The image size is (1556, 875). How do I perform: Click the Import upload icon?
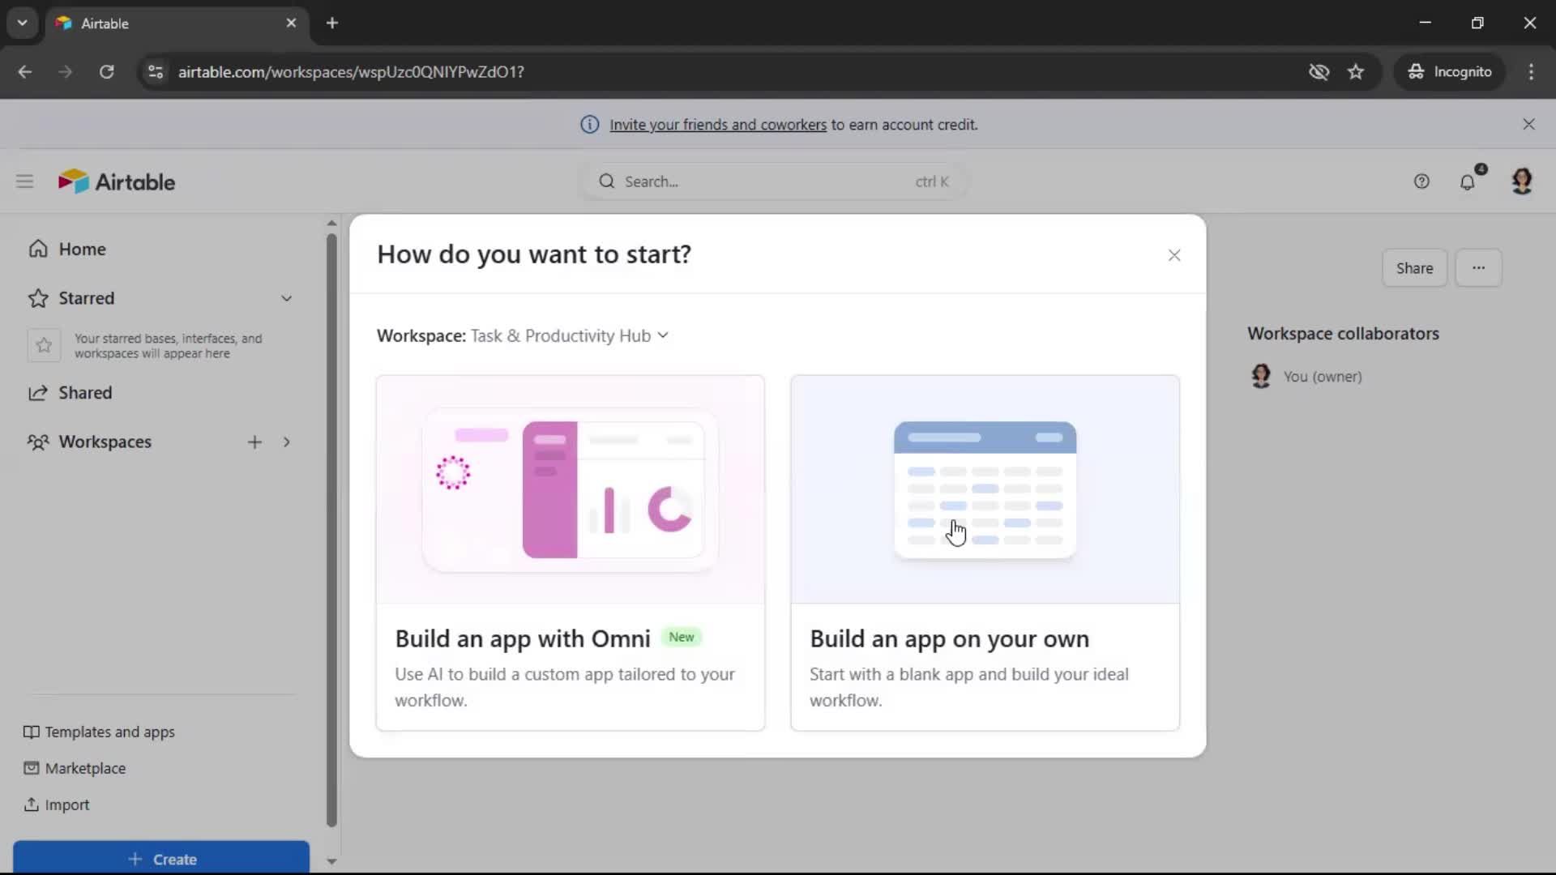tap(31, 805)
